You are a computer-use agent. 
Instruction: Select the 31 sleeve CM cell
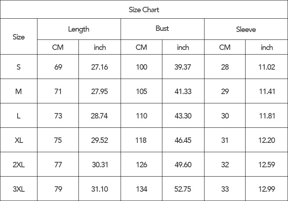tap(225, 140)
